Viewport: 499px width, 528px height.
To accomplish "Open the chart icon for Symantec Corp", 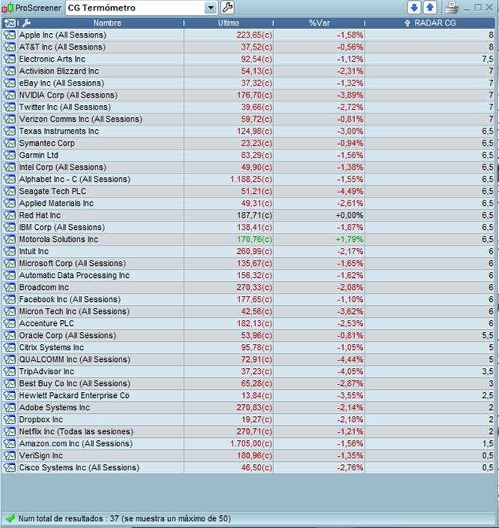I will click(10, 143).
